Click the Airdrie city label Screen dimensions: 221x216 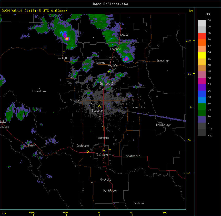coord(103,138)
